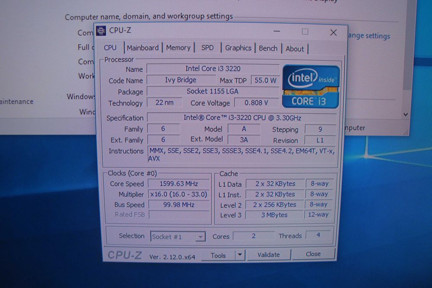Click the empty Rated FSB field
This screenshot has height=288, width=432.
click(179, 215)
